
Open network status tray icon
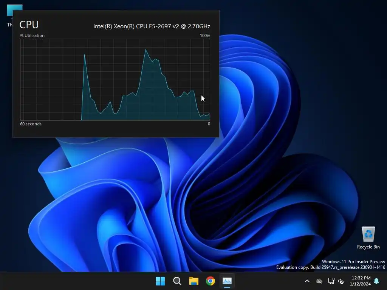pyautogui.click(x=331, y=281)
